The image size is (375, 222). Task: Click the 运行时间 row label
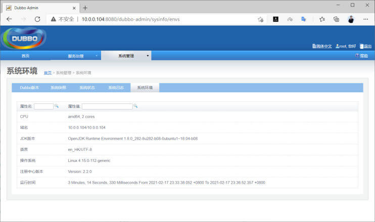28,182
